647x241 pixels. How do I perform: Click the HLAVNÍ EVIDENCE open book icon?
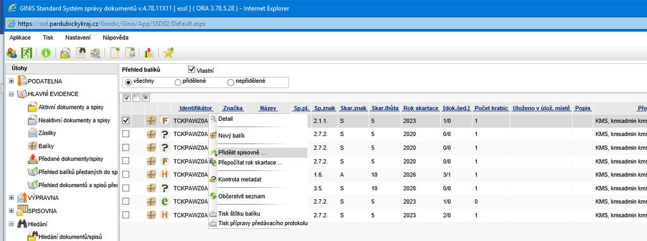[22, 94]
